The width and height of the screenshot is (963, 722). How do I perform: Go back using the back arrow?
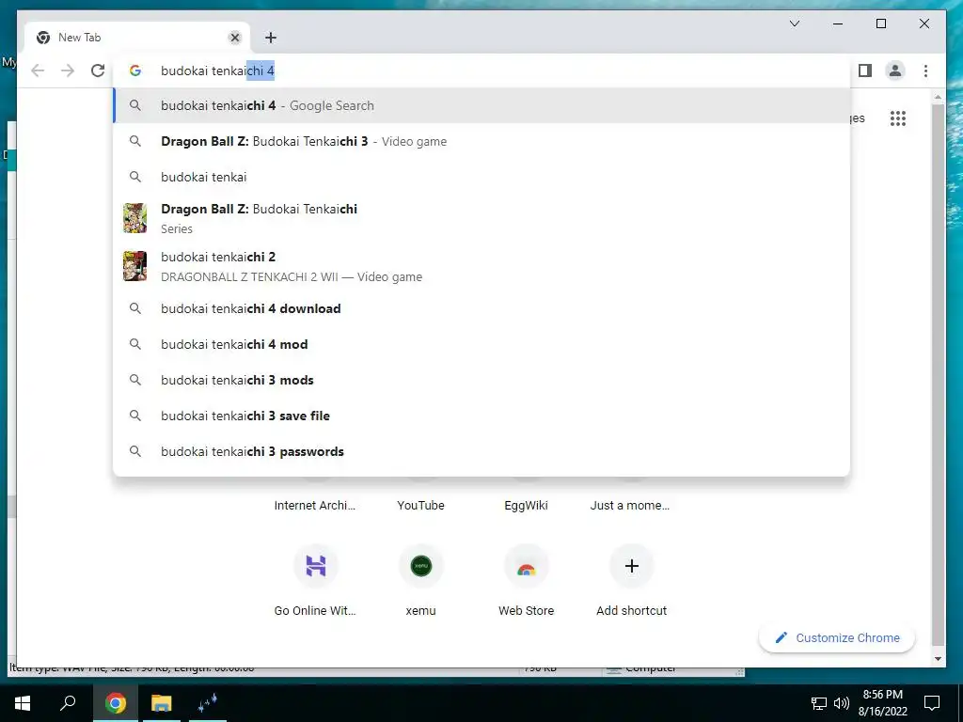pyautogui.click(x=38, y=71)
